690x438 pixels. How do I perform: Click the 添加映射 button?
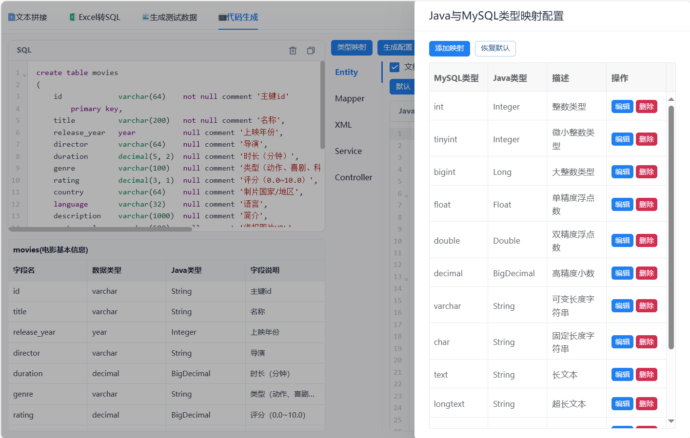(450, 48)
